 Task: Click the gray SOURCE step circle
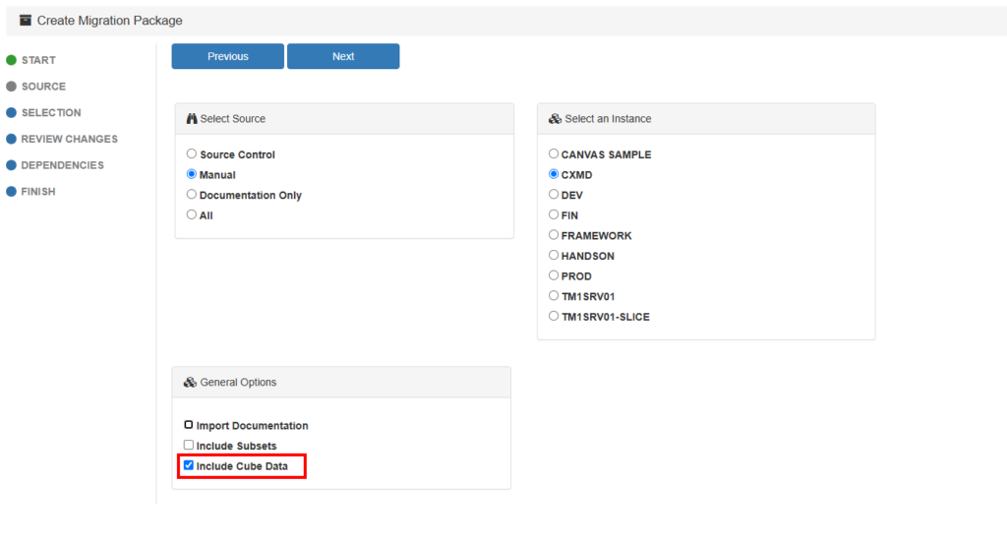[12, 87]
